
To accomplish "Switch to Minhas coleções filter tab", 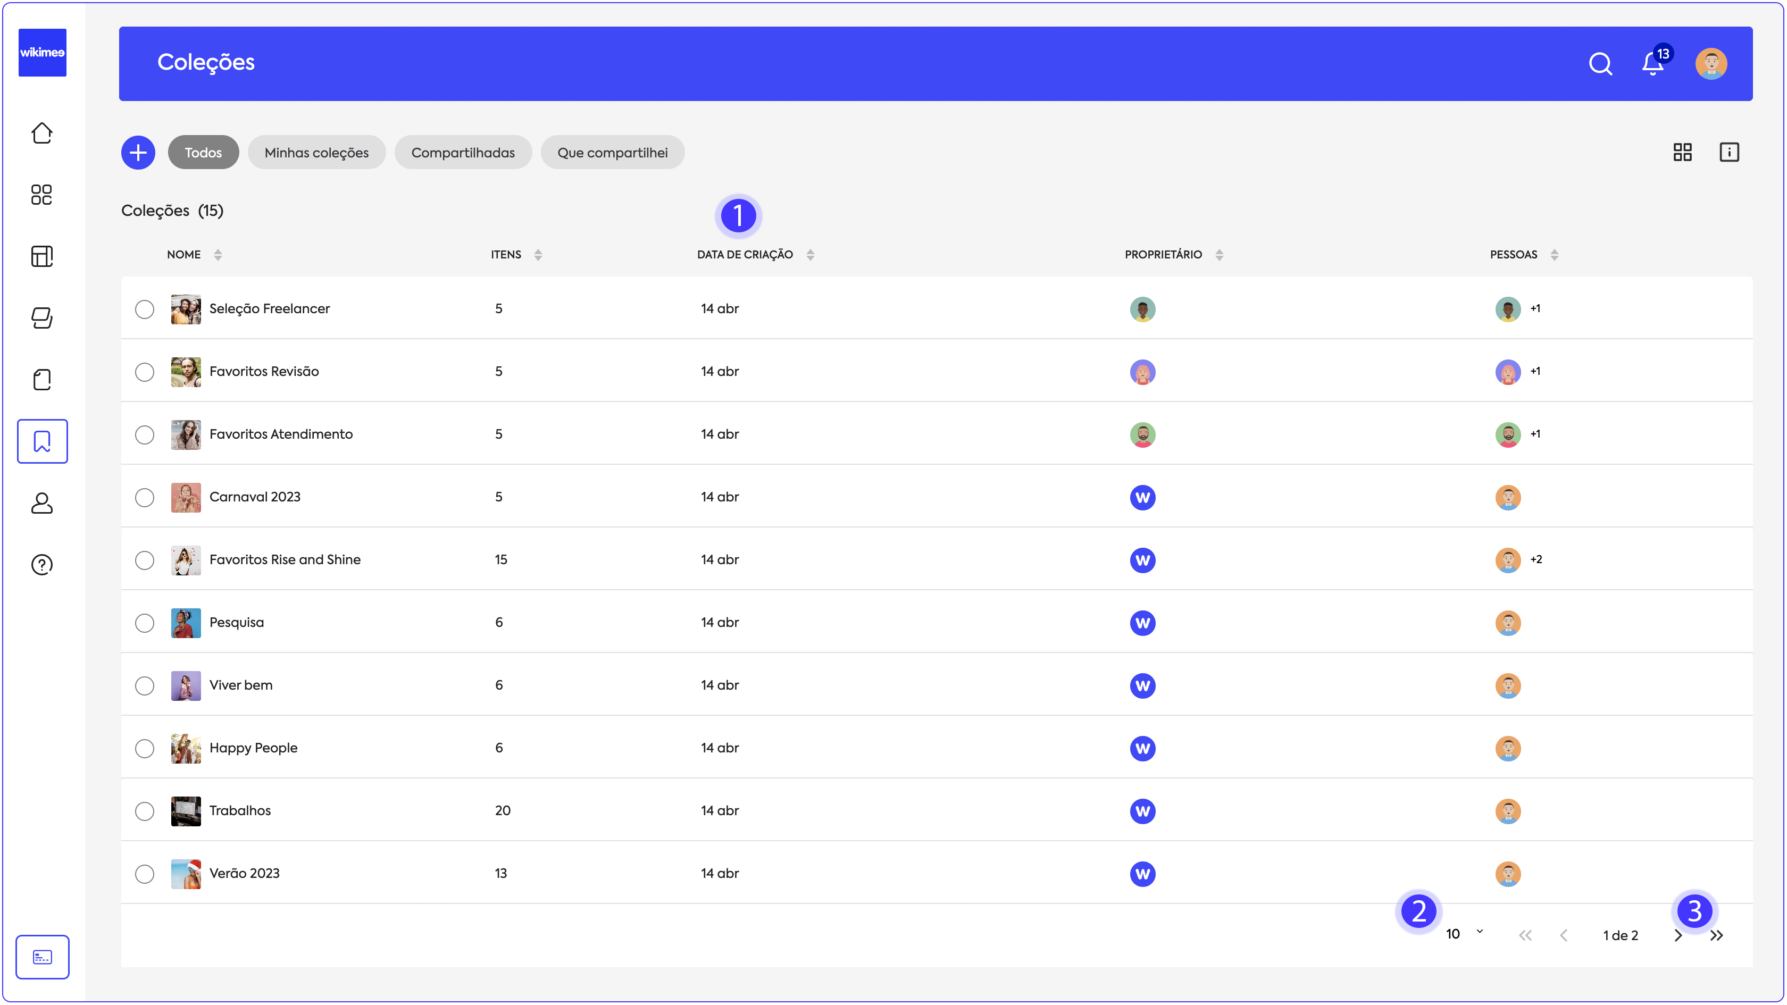I will [316, 153].
